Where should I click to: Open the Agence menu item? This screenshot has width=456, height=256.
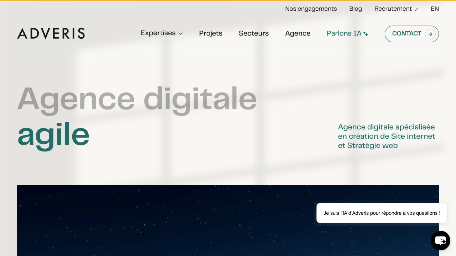point(298,33)
